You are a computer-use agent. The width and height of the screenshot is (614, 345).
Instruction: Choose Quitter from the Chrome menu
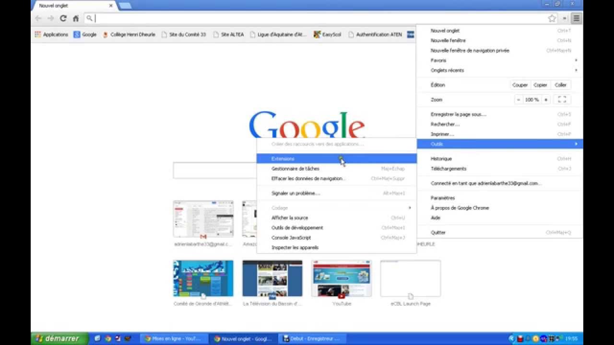[499, 232]
